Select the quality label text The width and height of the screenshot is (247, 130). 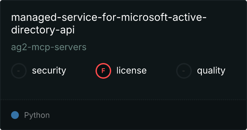coord(211,71)
